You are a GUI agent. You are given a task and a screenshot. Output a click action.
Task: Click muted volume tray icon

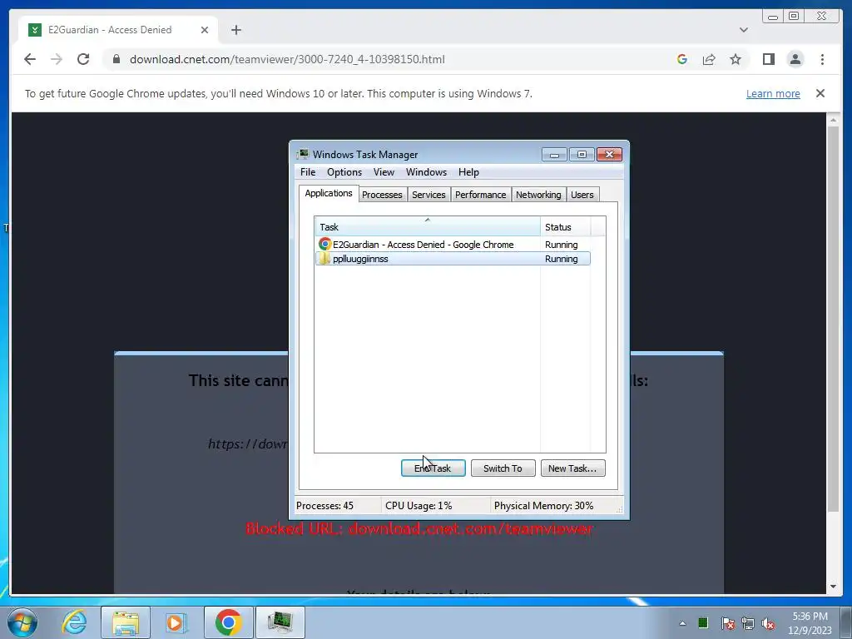point(768,623)
